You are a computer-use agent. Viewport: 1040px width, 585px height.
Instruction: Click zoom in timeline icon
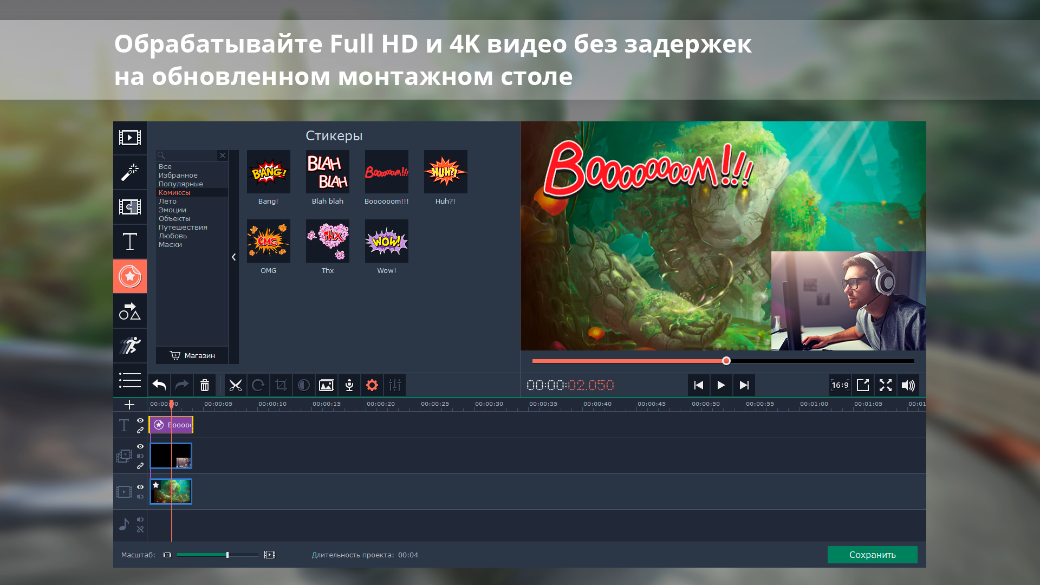pos(270,555)
